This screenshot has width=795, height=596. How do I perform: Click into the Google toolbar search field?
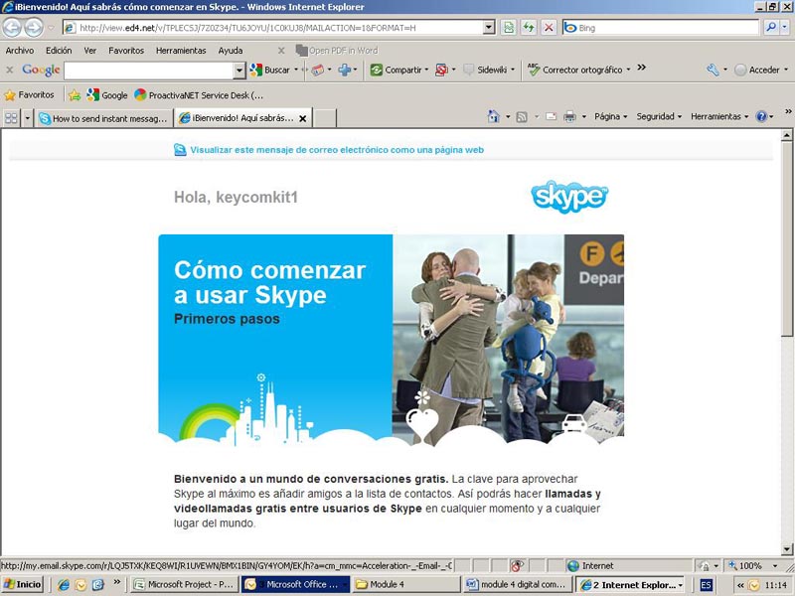148,71
